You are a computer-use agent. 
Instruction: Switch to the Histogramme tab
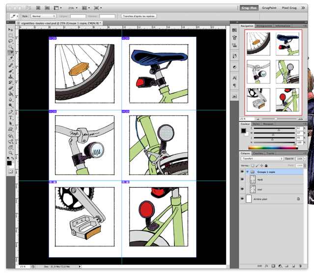click(264, 25)
